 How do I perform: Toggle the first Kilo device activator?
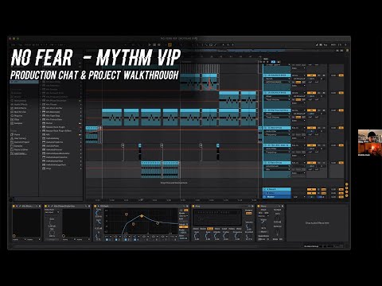click(14, 206)
